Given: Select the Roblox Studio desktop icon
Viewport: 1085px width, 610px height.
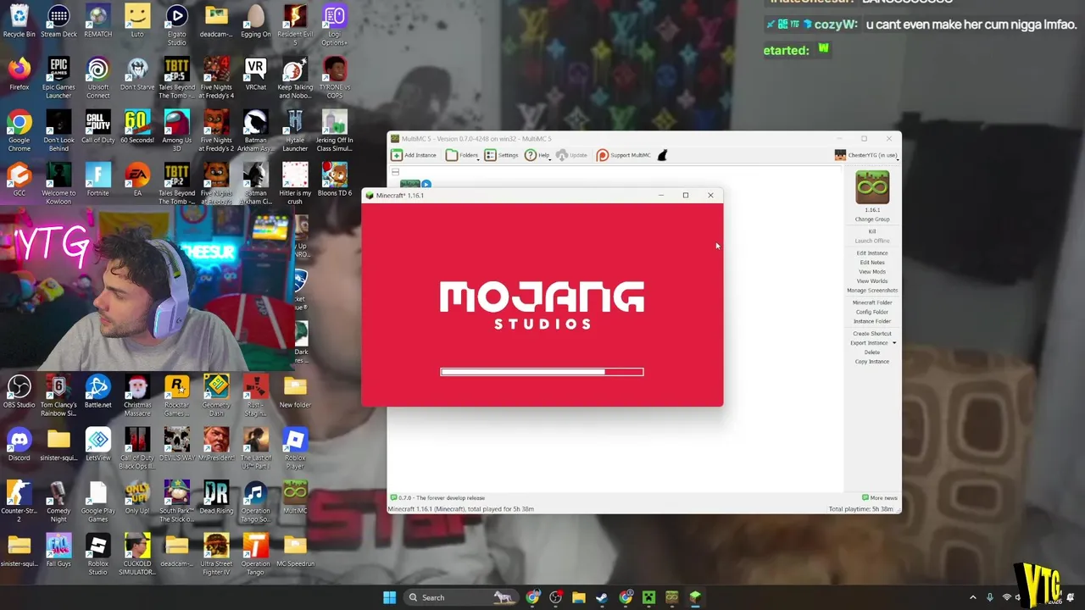Looking at the screenshot, I should point(97,555).
